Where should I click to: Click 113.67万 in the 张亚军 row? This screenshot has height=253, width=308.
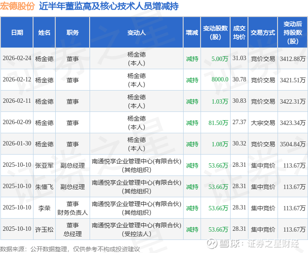(294, 165)
